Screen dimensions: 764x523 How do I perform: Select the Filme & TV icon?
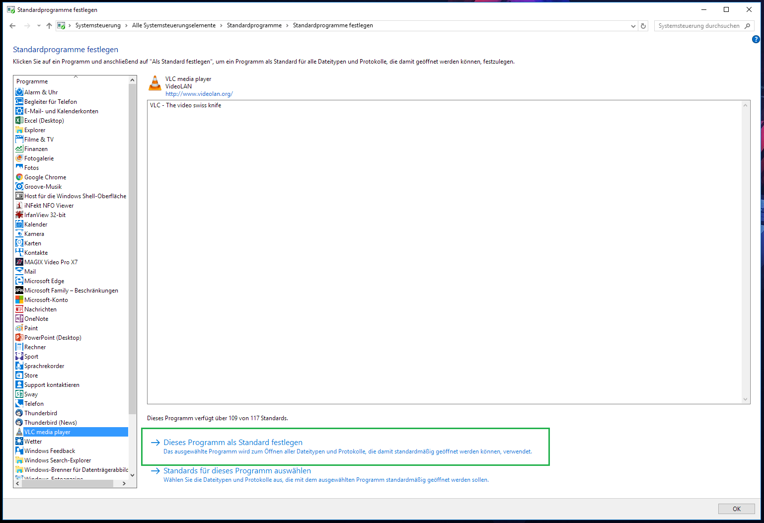[x=19, y=139]
